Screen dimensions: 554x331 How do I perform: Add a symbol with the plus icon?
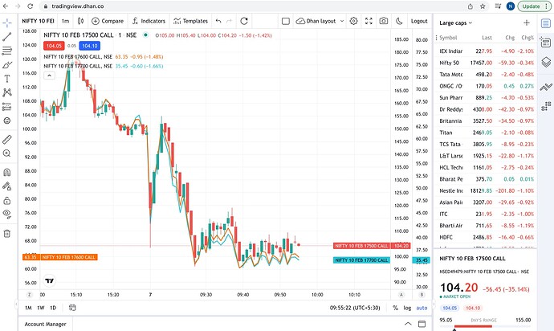coord(527,23)
